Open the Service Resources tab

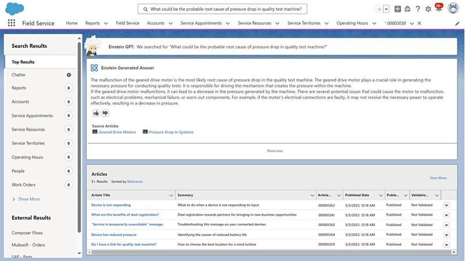255,23
